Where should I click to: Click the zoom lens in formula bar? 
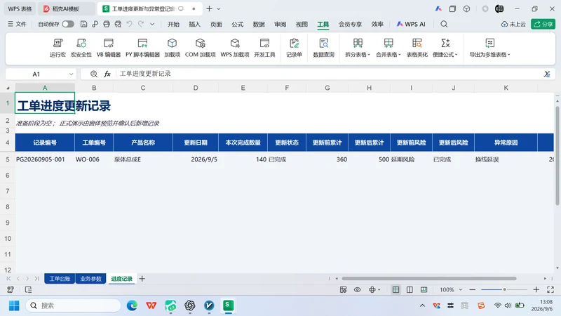tap(94, 74)
